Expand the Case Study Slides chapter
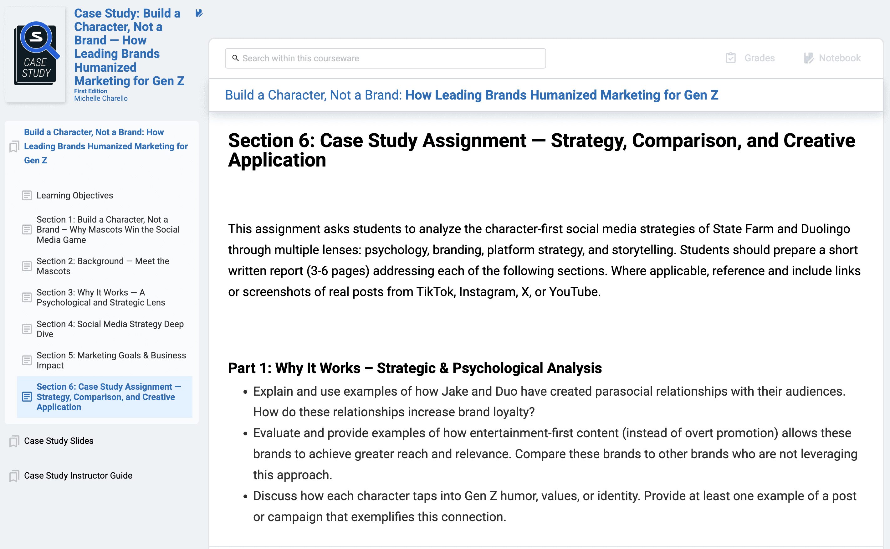890x549 pixels. (x=59, y=441)
